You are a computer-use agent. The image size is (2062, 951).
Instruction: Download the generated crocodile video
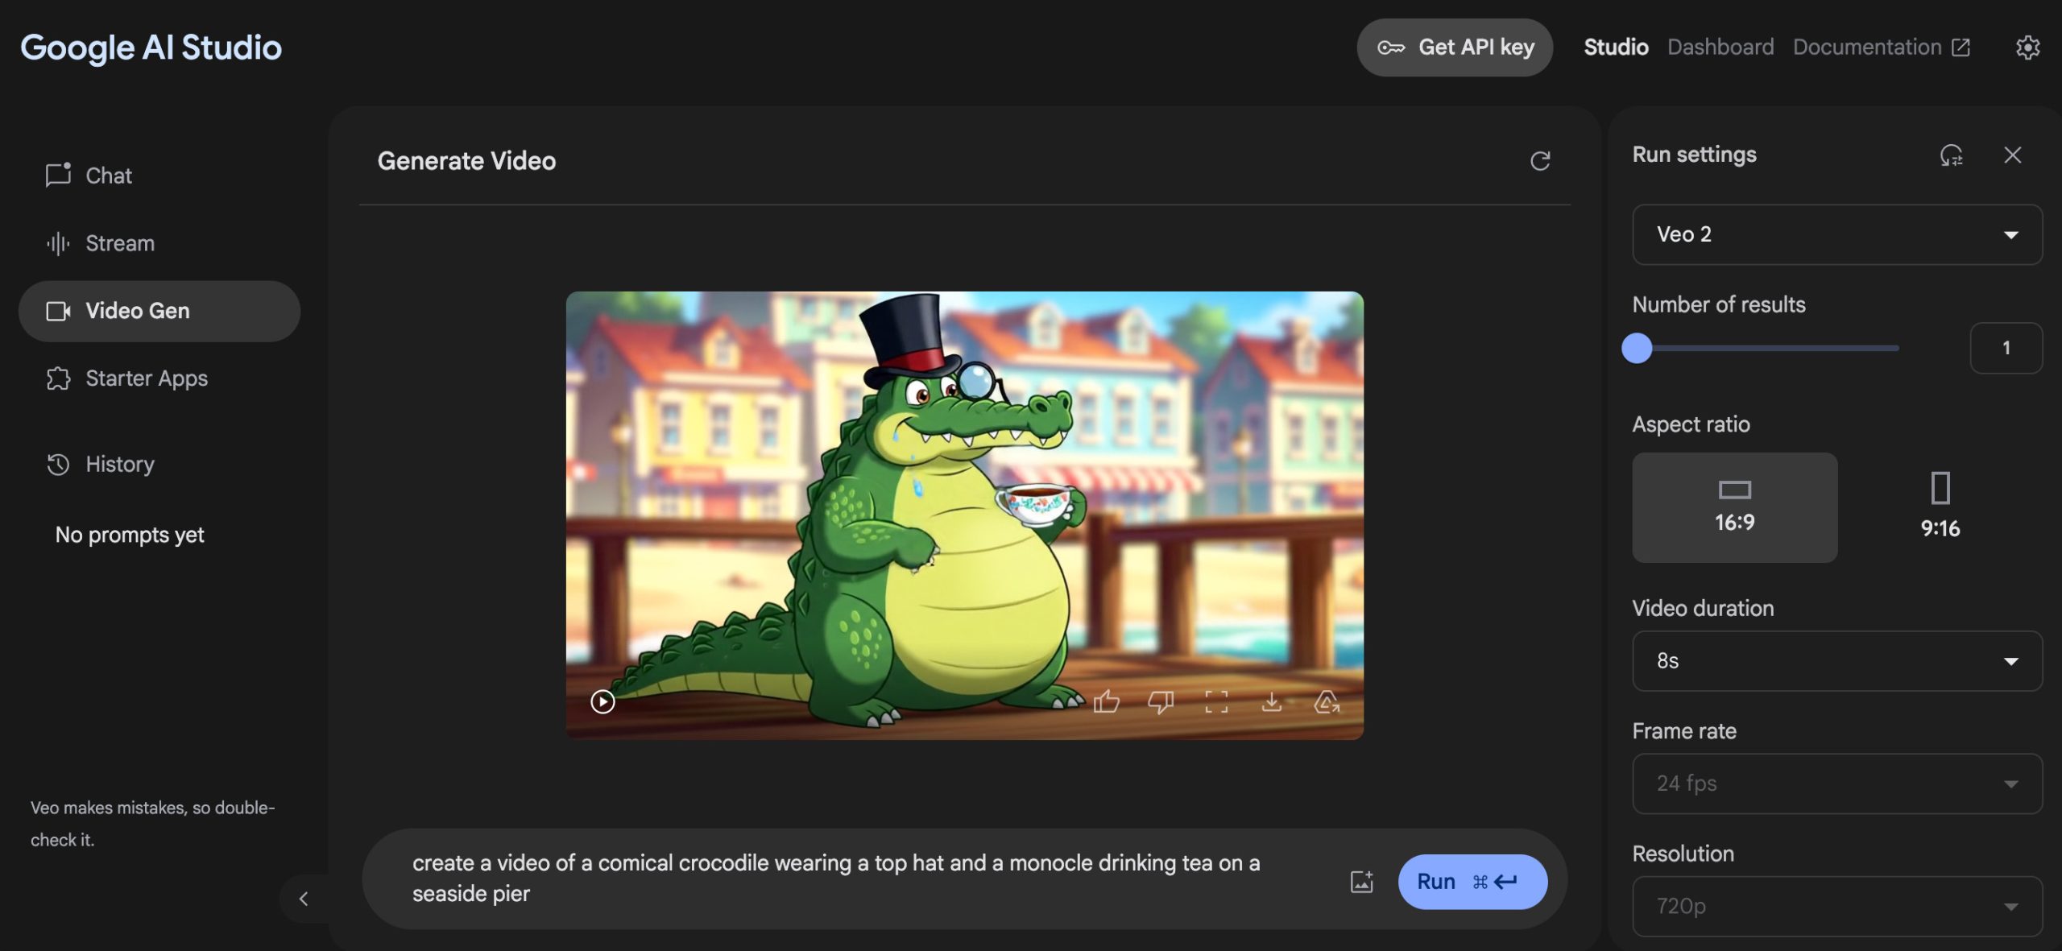pos(1271,702)
